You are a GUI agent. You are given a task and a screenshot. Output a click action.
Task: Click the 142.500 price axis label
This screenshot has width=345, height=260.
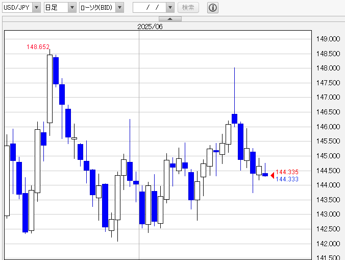pos(328,229)
